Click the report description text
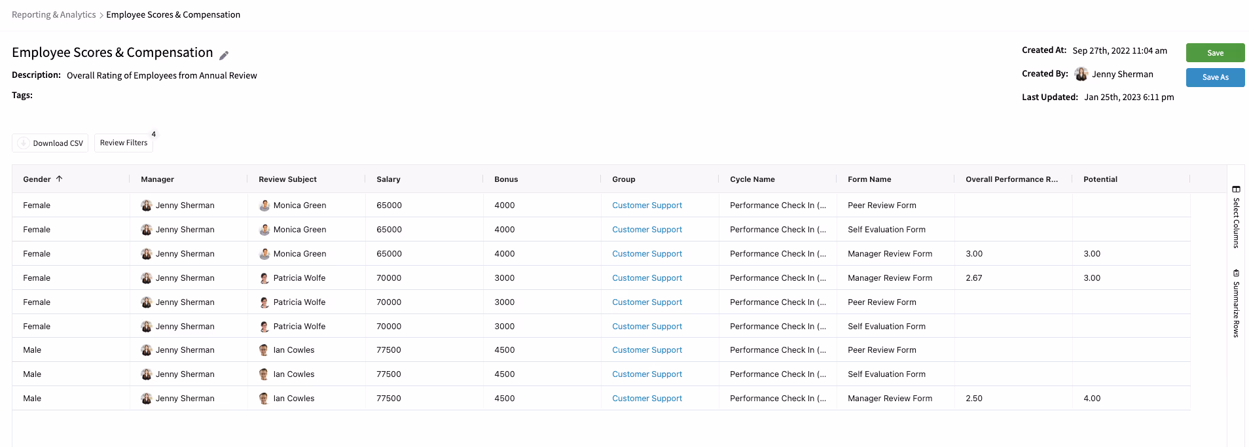 (162, 75)
